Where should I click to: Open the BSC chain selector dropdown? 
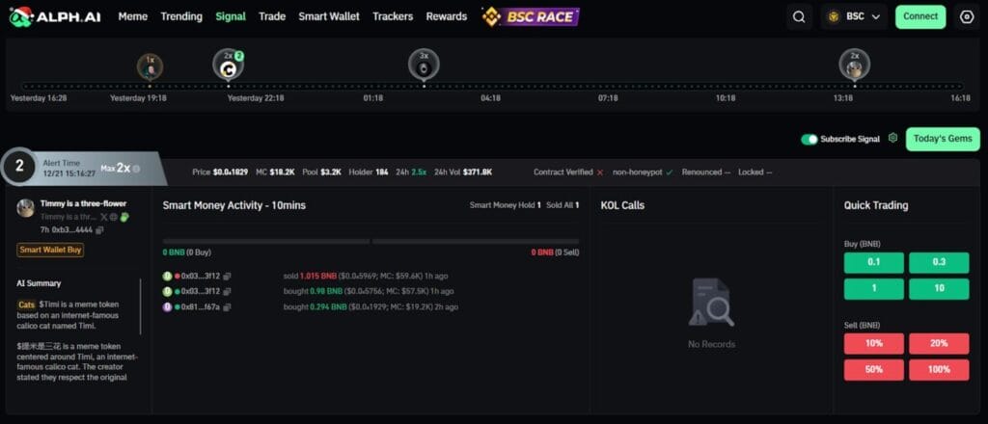point(854,17)
